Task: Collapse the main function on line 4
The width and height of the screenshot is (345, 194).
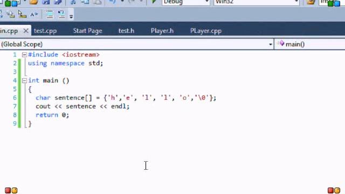Action: point(24,80)
